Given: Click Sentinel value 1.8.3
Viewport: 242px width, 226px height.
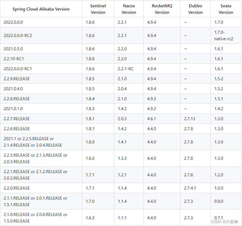Looking at the screenshot, I should click(x=90, y=109).
